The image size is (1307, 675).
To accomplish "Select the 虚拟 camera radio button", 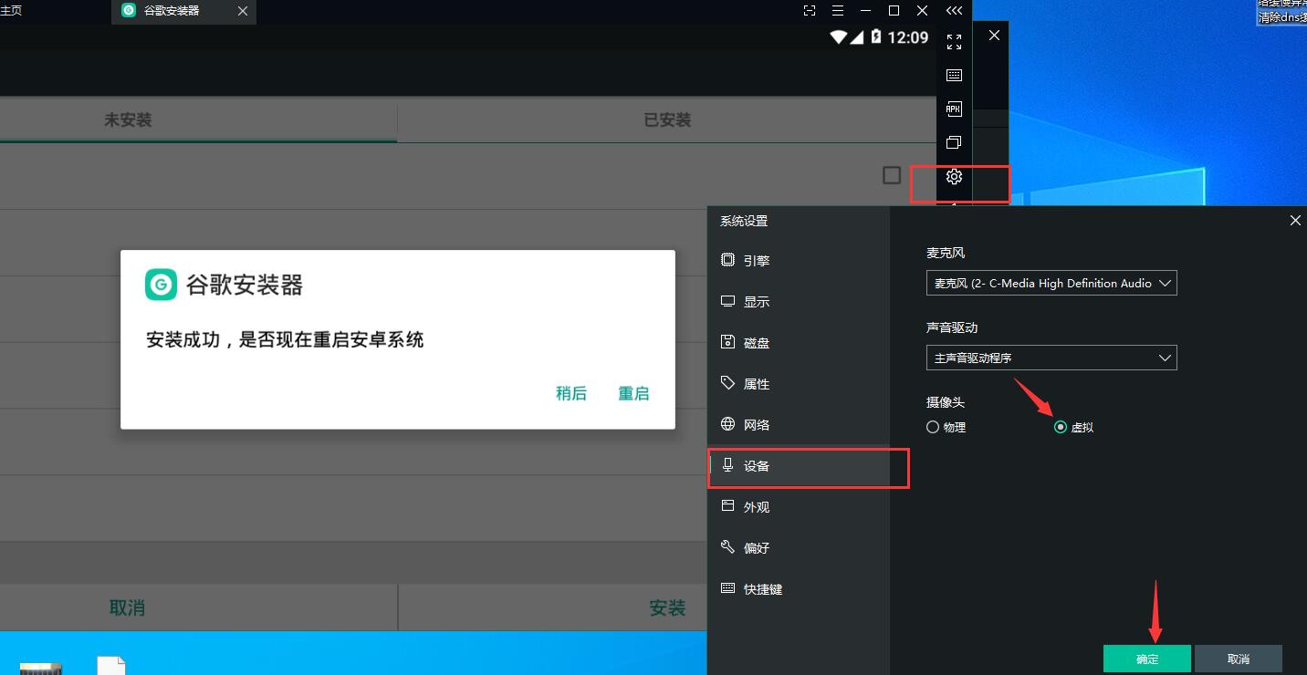I will tap(1060, 427).
